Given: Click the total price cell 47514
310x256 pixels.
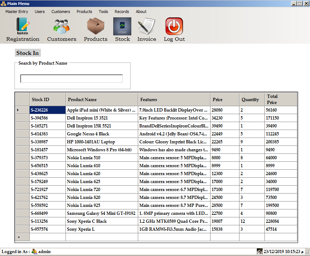Looking at the screenshot, I should pyautogui.click(x=281, y=229).
